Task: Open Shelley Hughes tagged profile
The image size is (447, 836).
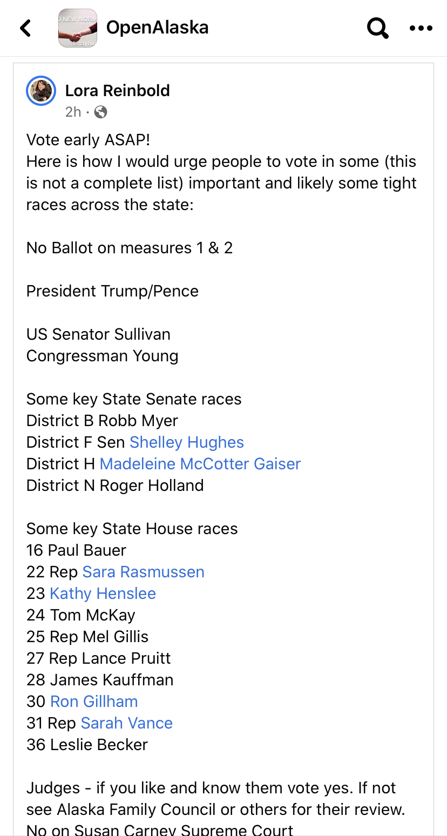Action: pyautogui.click(x=187, y=442)
